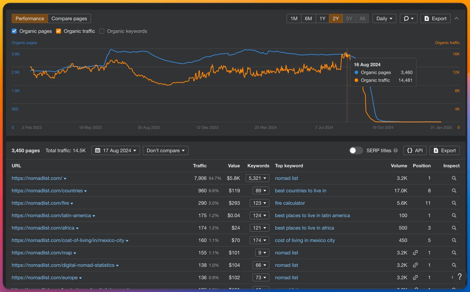The height and width of the screenshot is (292, 470).
Task: Switch to the Compare pages tab
Action: point(69,18)
